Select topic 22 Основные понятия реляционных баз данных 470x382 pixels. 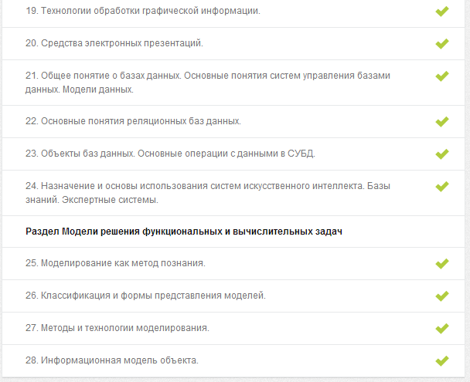(133, 121)
